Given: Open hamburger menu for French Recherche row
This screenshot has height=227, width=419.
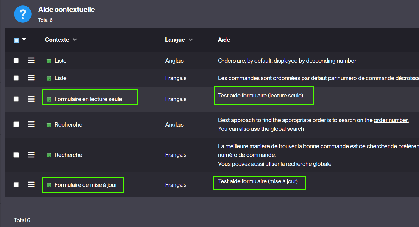Looking at the screenshot, I should click(x=31, y=155).
